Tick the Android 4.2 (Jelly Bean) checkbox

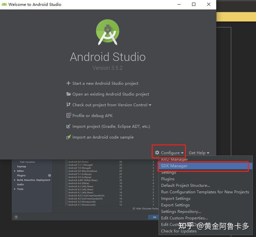coord(67,189)
